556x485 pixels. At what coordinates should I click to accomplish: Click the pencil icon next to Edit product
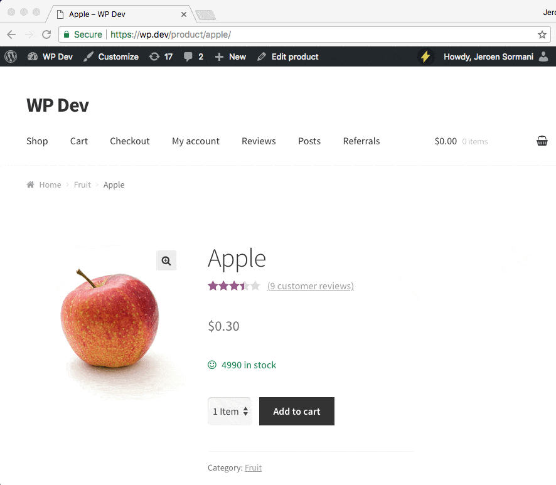pos(261,56)
